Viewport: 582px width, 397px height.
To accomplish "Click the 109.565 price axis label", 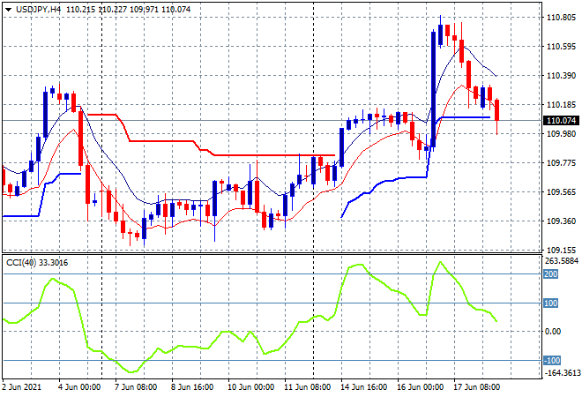I will point(561,192).
